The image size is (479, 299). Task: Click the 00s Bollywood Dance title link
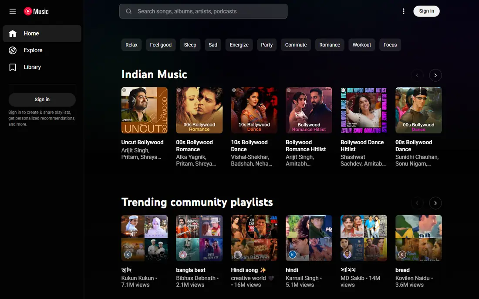tap(414, 146)
